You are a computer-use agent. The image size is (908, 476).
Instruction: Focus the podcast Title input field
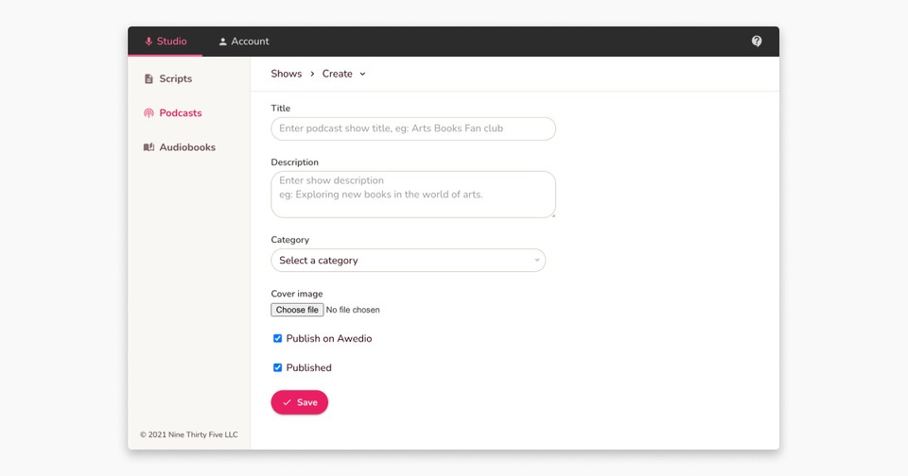coord(412,128)
